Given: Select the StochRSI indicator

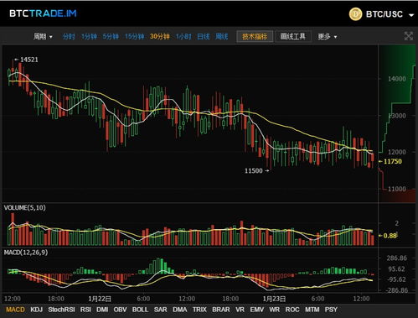Looking at the screenshot, I should click(x=61, y=310).
